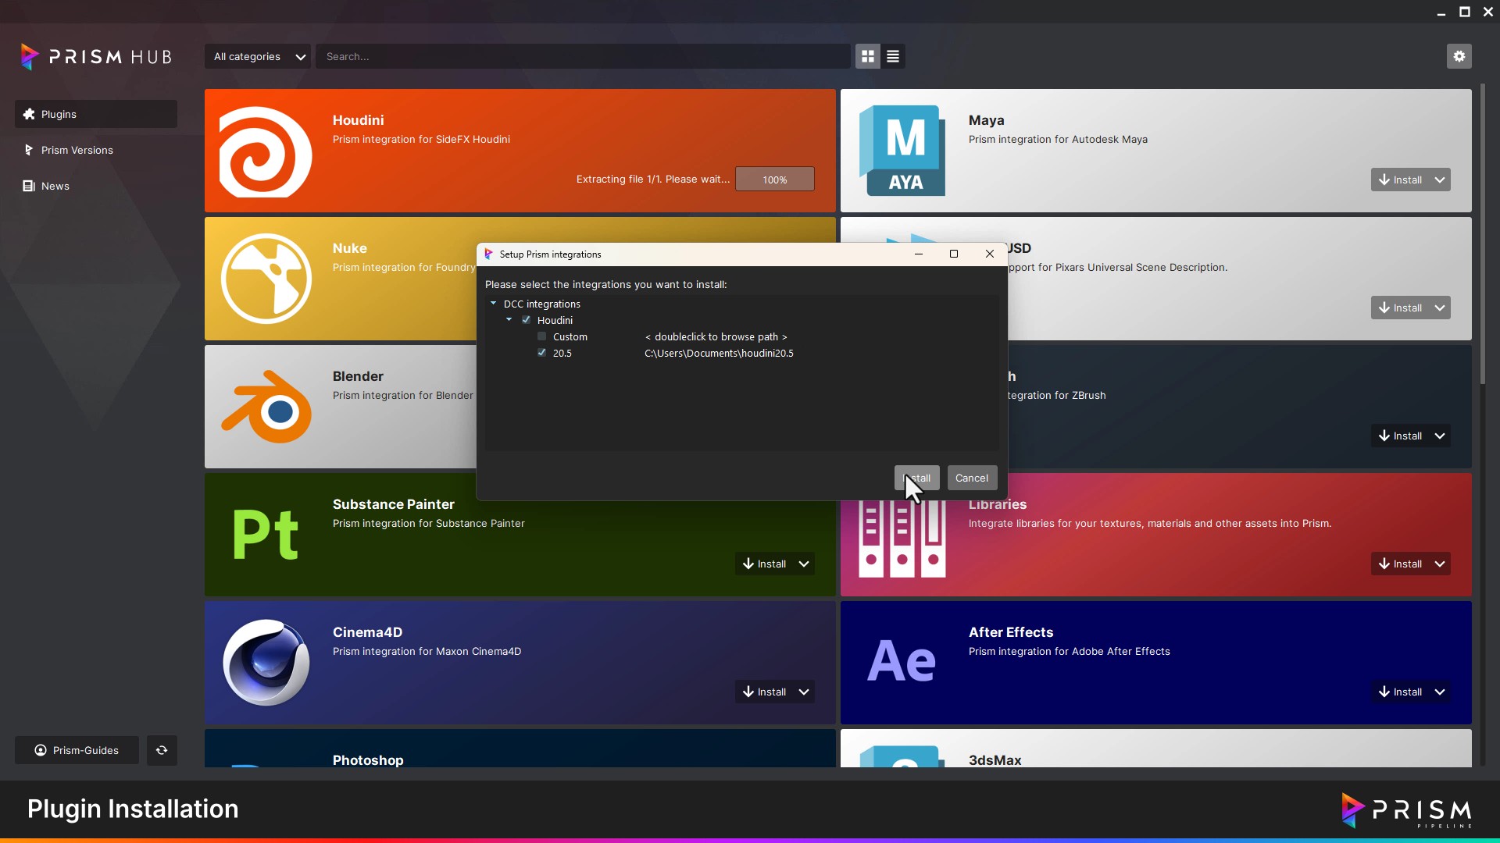Close the Prism Hub window
1500x843 pixels.
coord(1488,12)
